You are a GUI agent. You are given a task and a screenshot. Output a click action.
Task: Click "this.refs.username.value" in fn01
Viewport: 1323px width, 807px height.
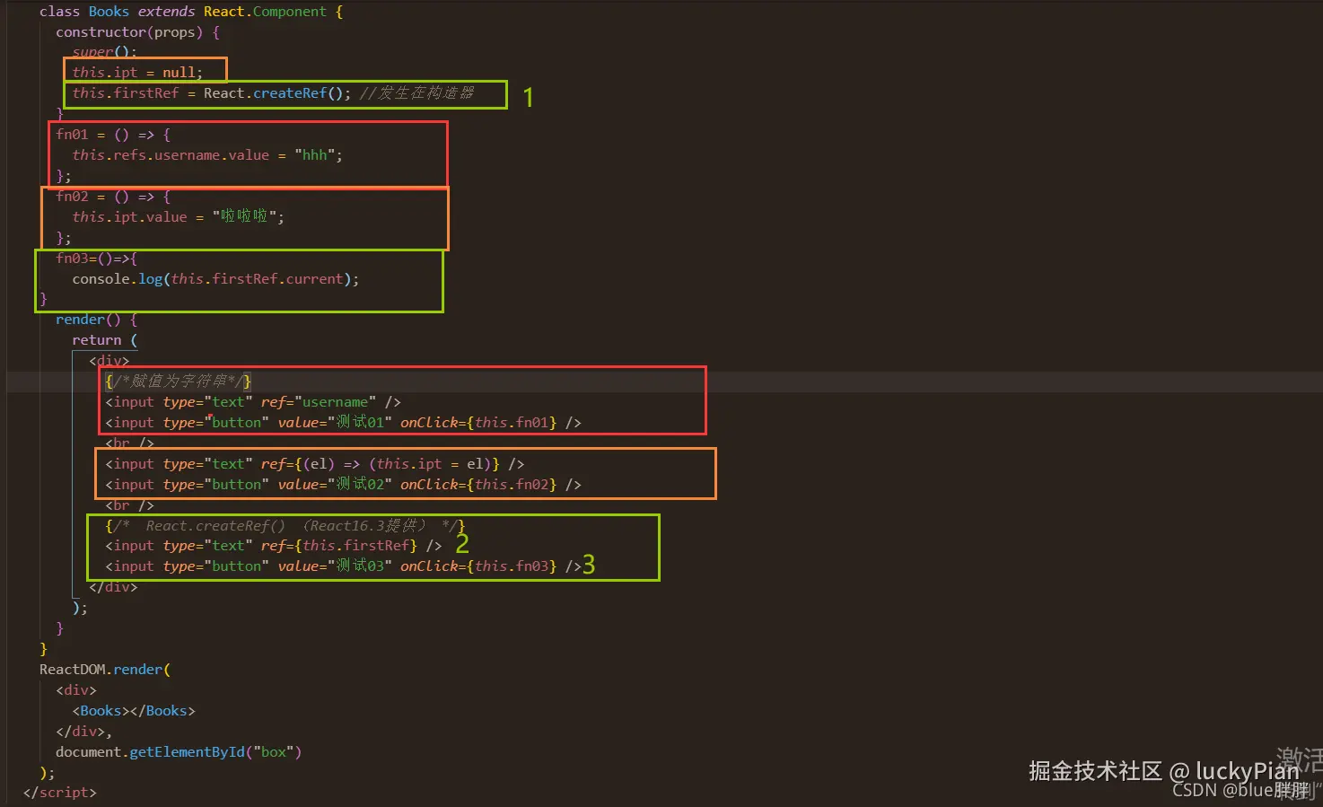(x=171, y=155)
